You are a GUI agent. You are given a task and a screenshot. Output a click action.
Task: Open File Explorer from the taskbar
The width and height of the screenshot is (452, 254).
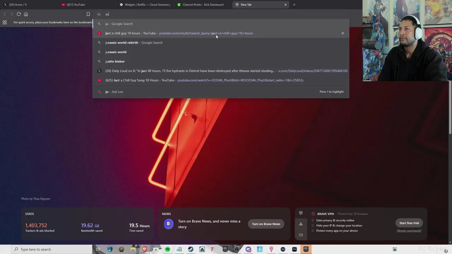(133, 249)
